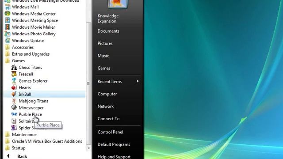The image size is (283, 159).
Task: Select the Minesweeper label
Action: tap(31, 108)
